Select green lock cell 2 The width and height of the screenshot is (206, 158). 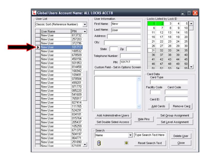pos(160,24)
